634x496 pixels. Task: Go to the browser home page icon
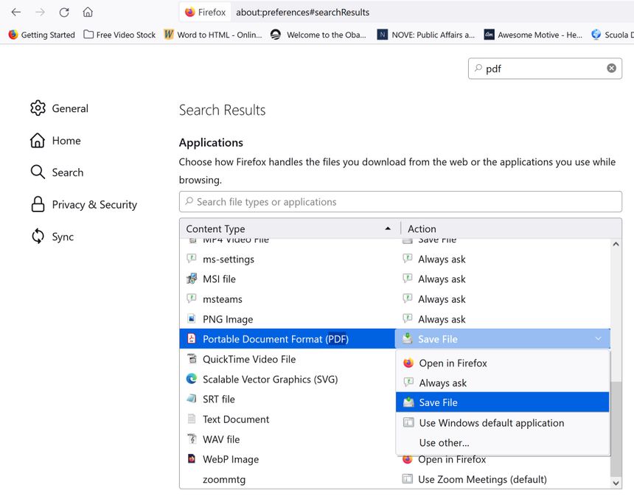(x=88, y=12)
